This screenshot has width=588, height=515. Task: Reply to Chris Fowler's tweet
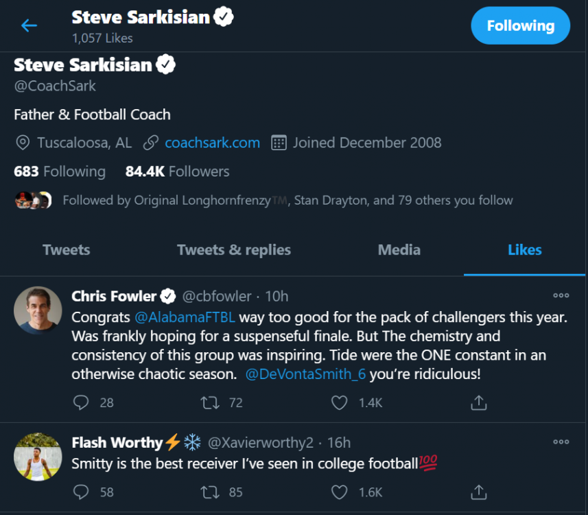[82, 402]
